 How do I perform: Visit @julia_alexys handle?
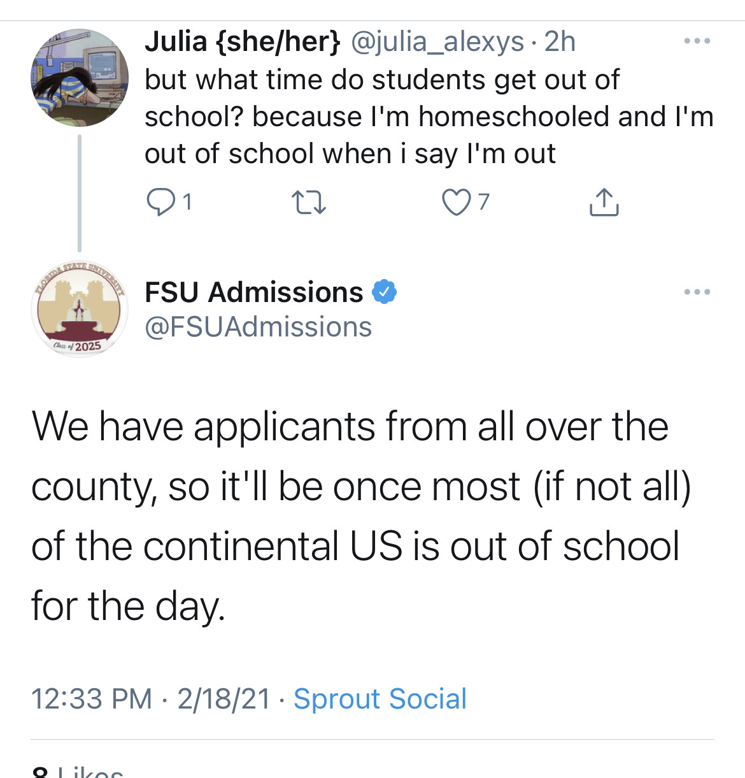click(437, 42)
